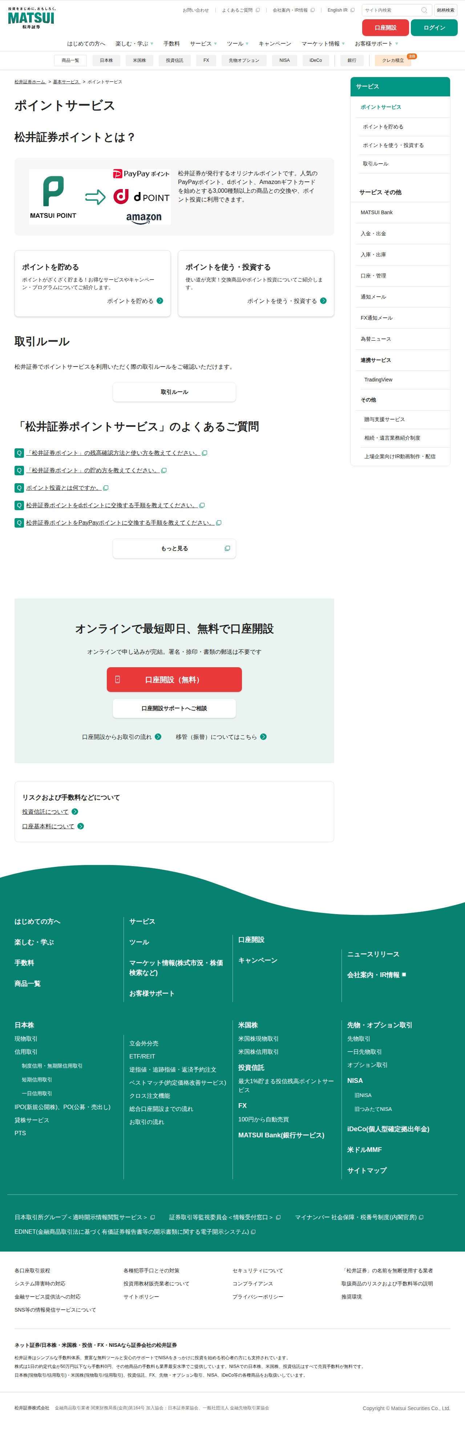The image size is (465, 1445).
Task: Open the サイトマップ footer link
Action: (x=367, y=1170)
